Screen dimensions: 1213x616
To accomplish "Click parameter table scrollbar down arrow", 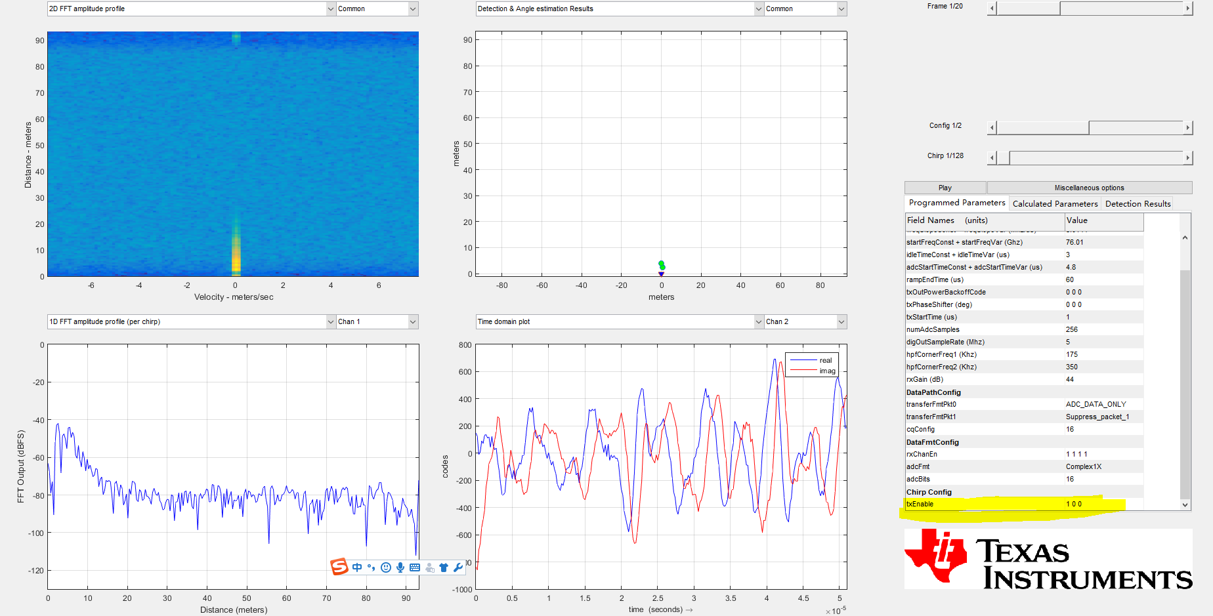I will click(1185, 504).
